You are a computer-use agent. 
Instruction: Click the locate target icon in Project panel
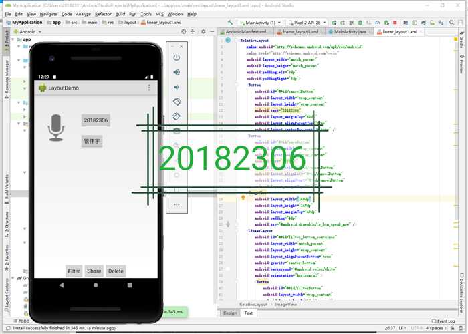(184, 31)
